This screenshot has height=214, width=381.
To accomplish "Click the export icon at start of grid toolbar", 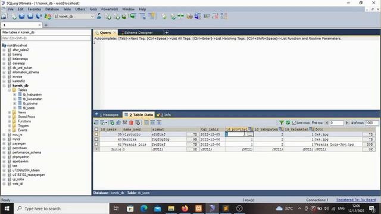I will [96, 122].
